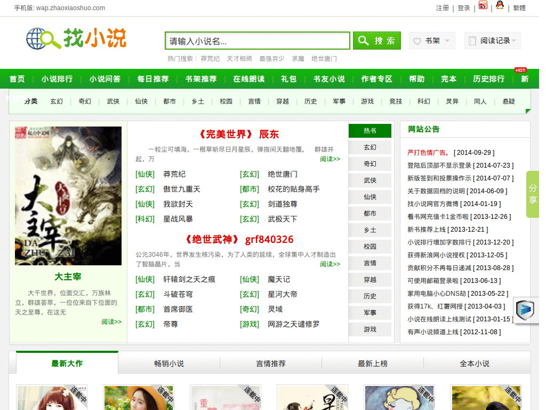Screen dimensions: 546x410
Task: Expand the 书架 dropdown arrow
Action: point(447,41)
